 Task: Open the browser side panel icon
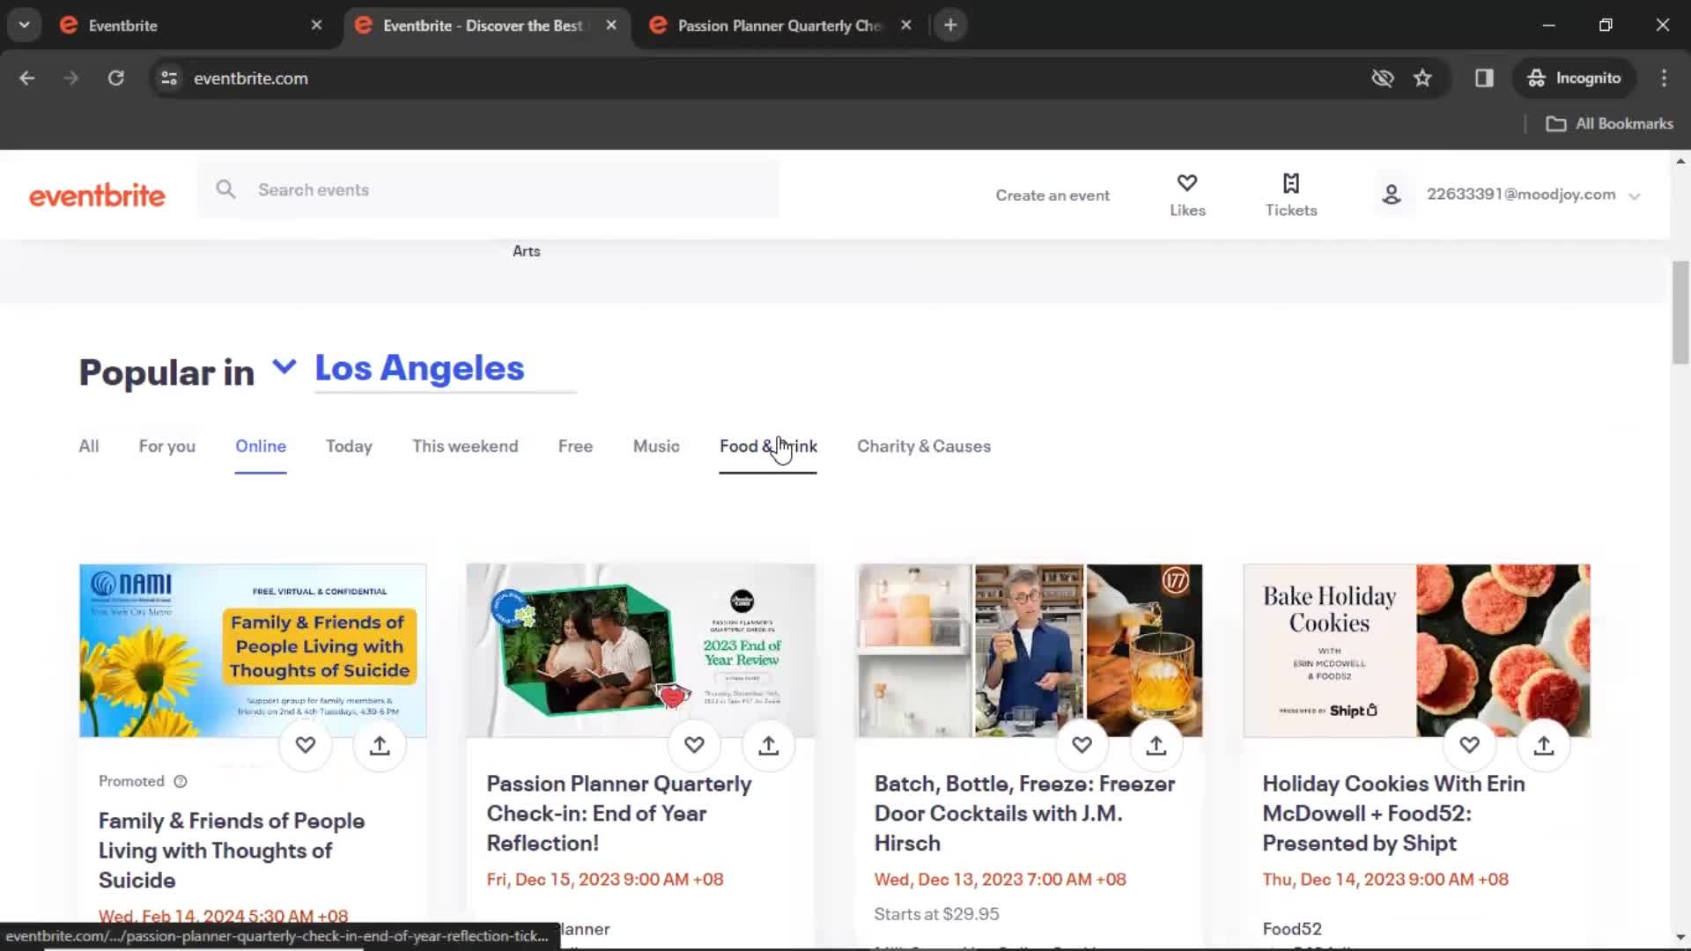coord(1484,78)
